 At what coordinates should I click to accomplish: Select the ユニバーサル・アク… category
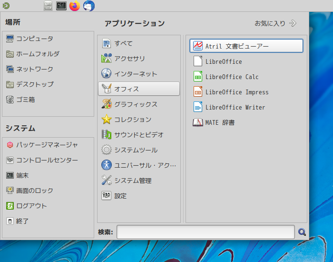point(139,165)
